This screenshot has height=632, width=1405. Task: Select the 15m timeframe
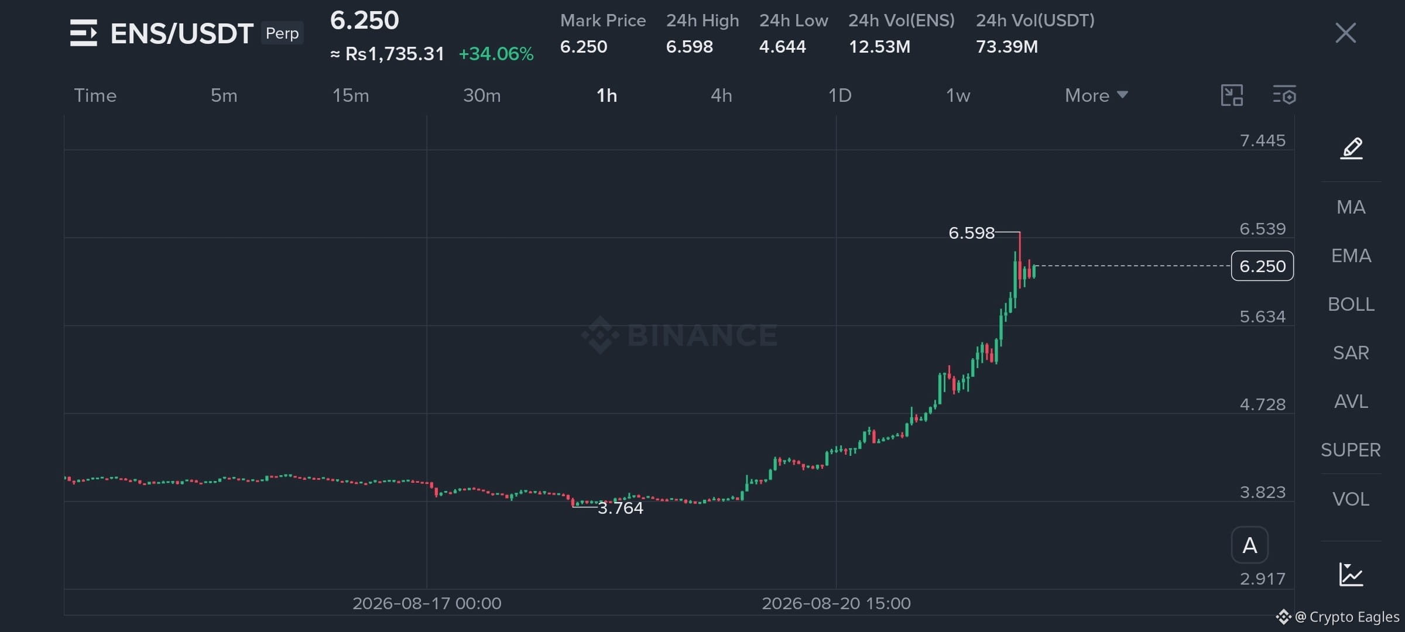[351, 95]
